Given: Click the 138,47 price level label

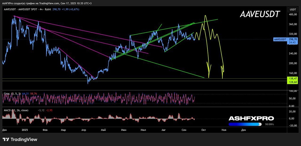Looking at the screenshot, I should [x=293, y=79].
